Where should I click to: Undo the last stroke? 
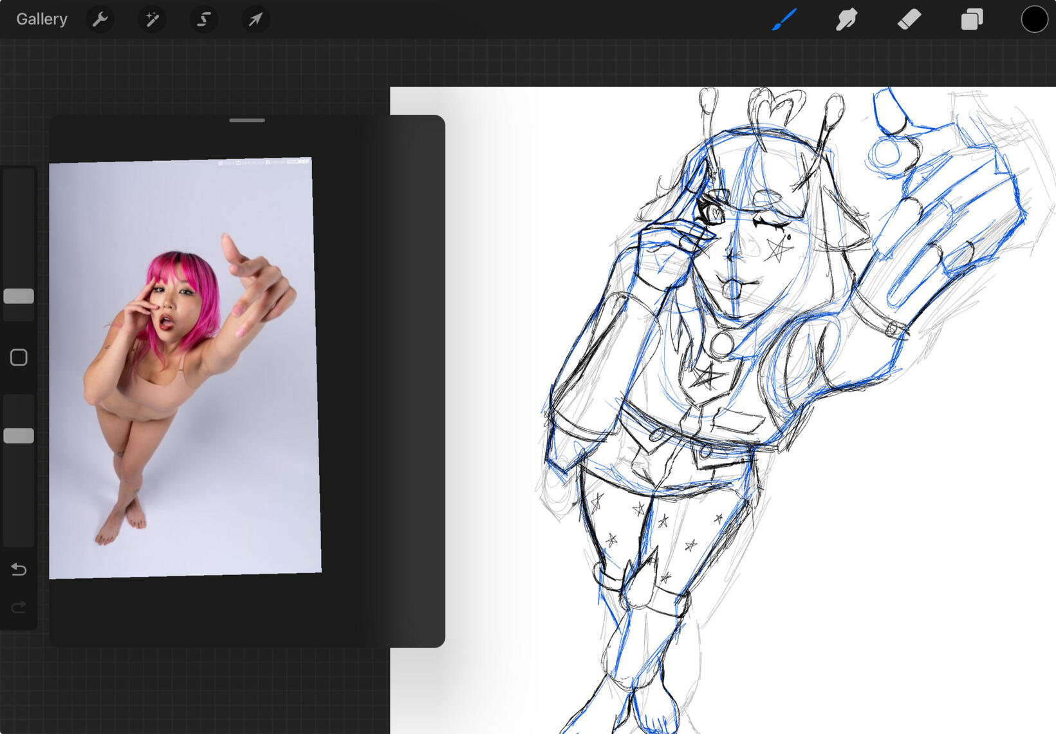tap(19, 569)
